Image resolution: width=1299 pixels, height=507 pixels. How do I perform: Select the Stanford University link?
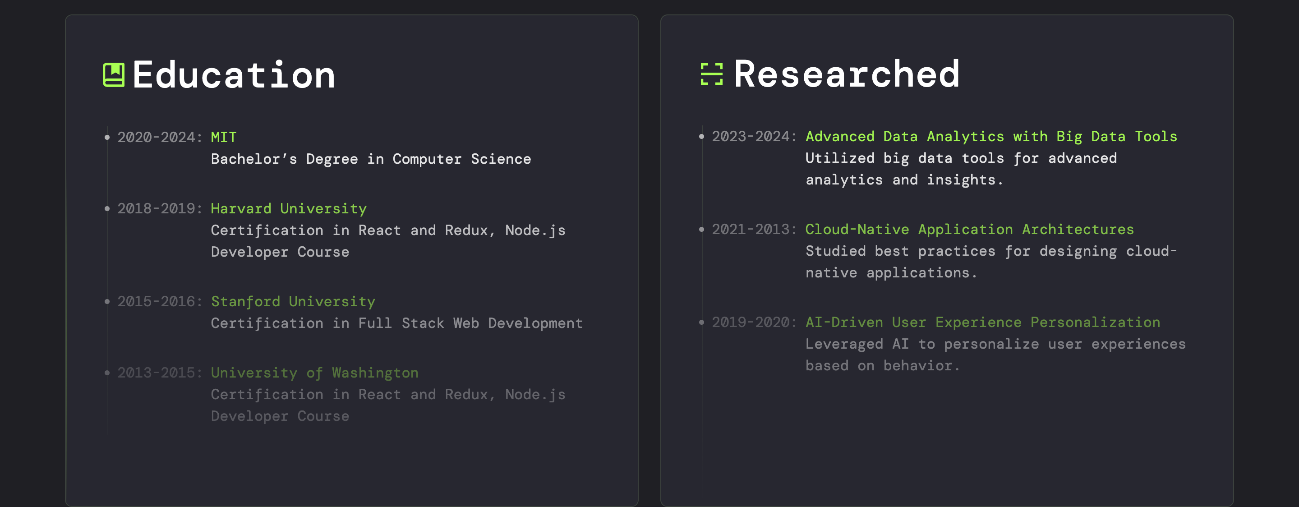tap(292, 301)
